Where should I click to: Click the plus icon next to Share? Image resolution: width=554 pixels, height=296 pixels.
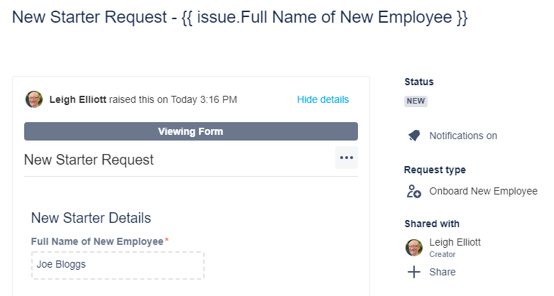pos(414,272)
